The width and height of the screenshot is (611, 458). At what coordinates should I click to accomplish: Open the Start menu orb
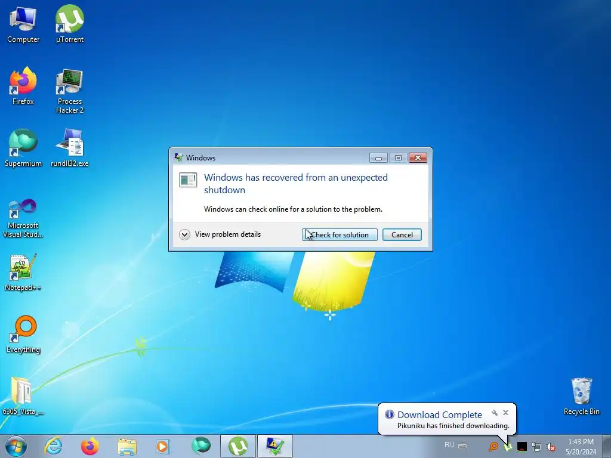click(16, 446)
